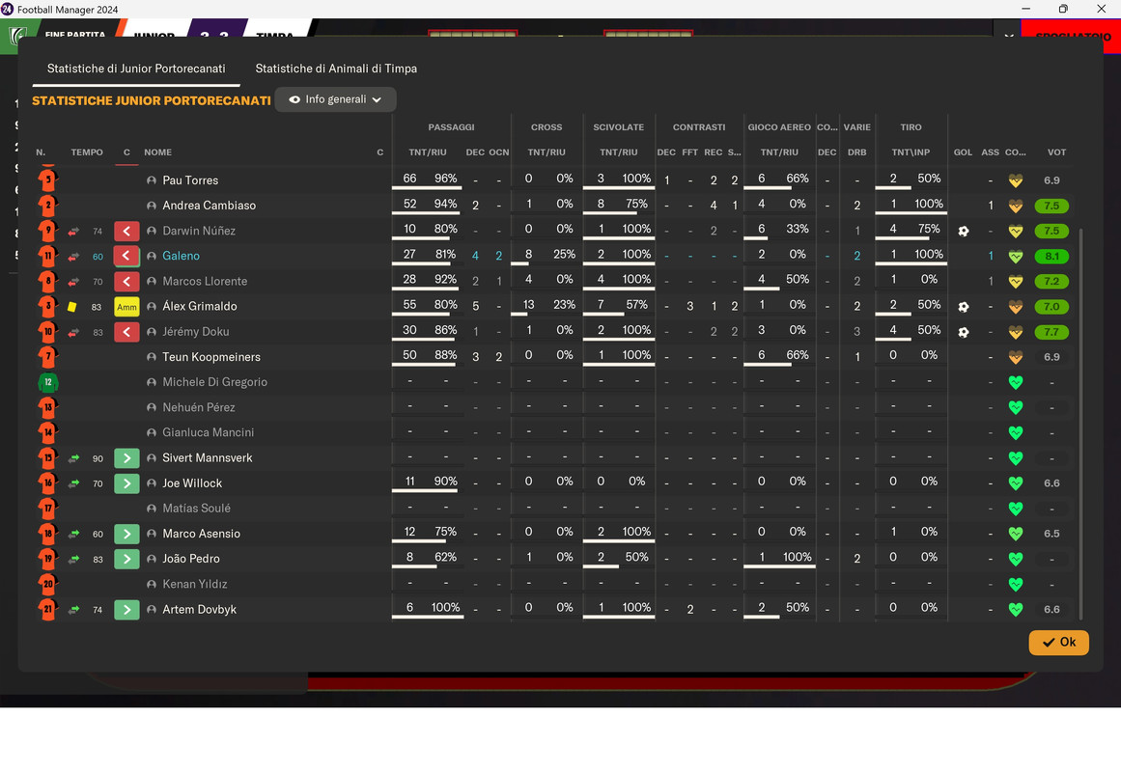Sort by GOL column header

[x=963, y=152]
